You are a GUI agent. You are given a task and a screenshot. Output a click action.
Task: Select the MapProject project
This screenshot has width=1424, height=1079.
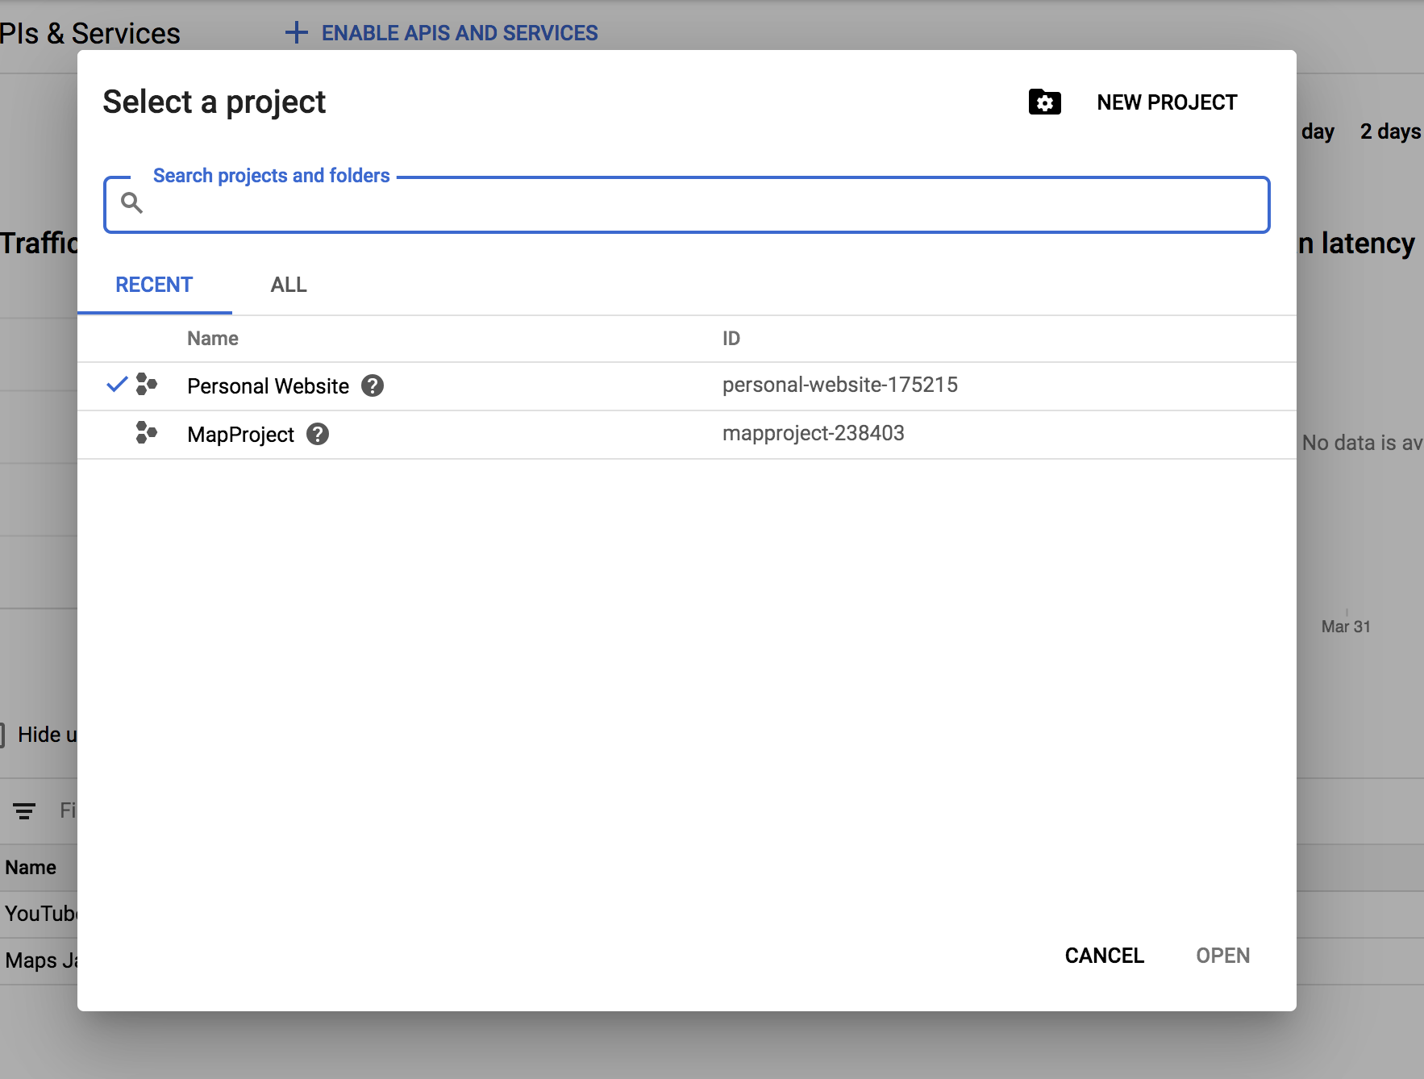[x=686, y=435]
